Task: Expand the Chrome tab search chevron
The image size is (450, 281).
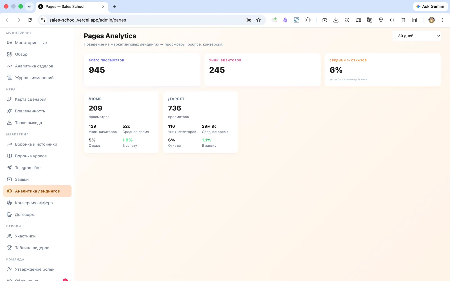Action: coord(29,6)
